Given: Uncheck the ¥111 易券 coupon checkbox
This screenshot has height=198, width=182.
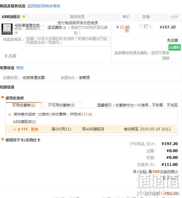Looking at the screenshot, I should pos(14,129).
